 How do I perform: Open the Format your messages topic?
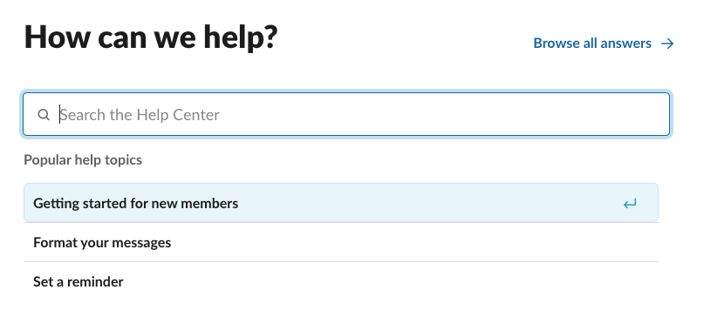click(341, 243)
